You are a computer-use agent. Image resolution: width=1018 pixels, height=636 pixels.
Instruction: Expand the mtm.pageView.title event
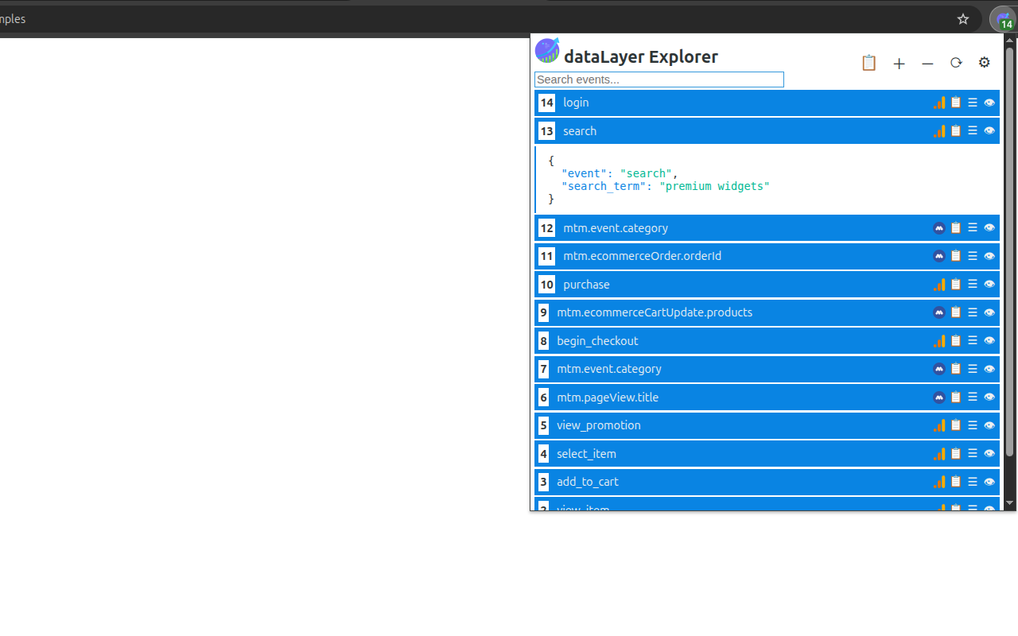[x=767, y=397]
